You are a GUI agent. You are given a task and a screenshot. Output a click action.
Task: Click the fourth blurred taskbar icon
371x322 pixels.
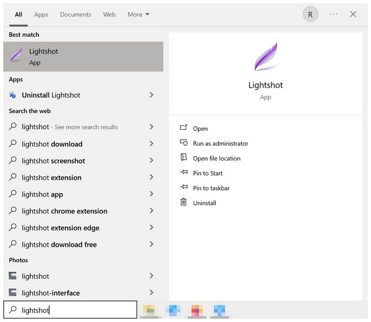[x=220, y=310]
